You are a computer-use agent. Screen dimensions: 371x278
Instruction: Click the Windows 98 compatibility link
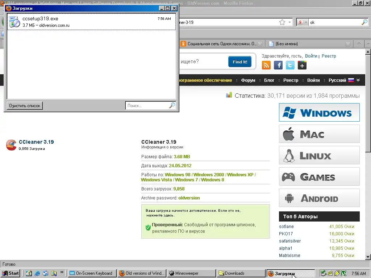point(178,175)
